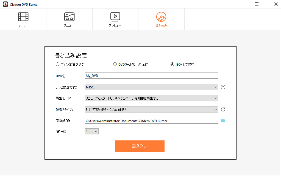281x176 pixels.
Task: Click the メニュー template icon
Action: (x=69, y=17)
